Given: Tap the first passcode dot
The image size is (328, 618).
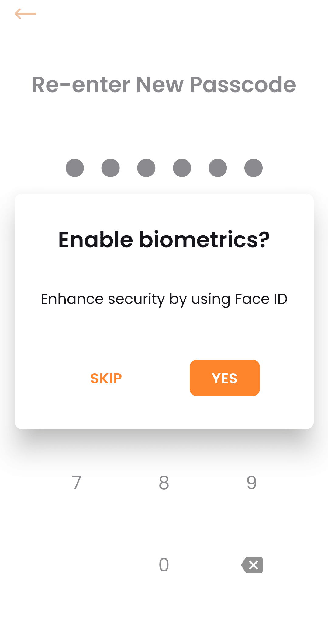Looking at the screenshot, I should point(75,168).
